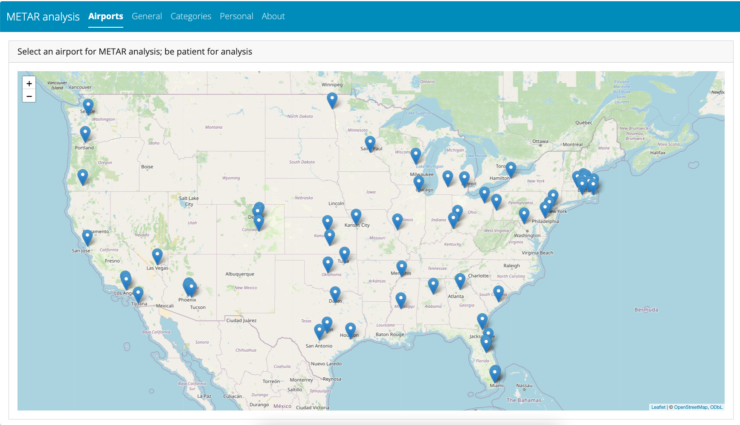Click the map zoom in button

click(x=29, y=84)
